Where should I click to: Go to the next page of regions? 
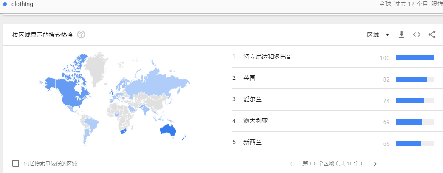375,164
